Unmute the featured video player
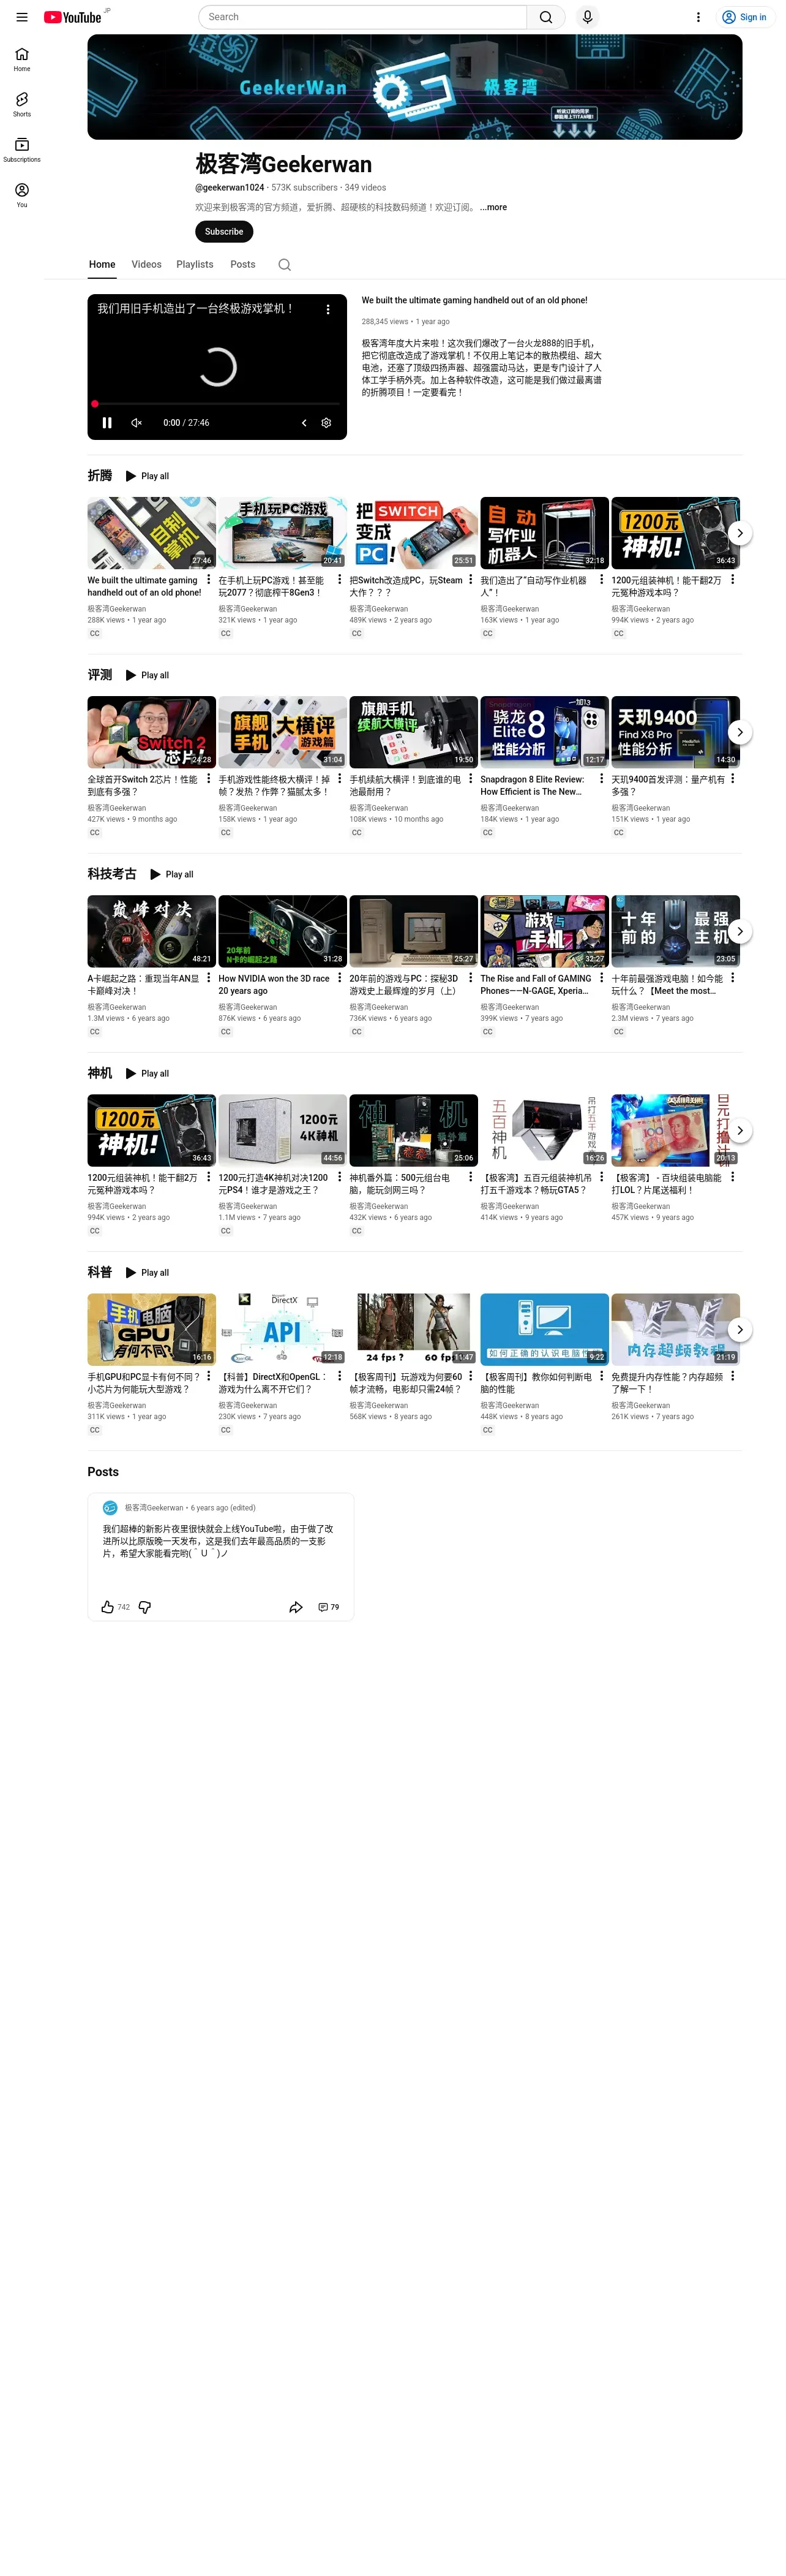The image size is (786, 2576). point(137,423)
